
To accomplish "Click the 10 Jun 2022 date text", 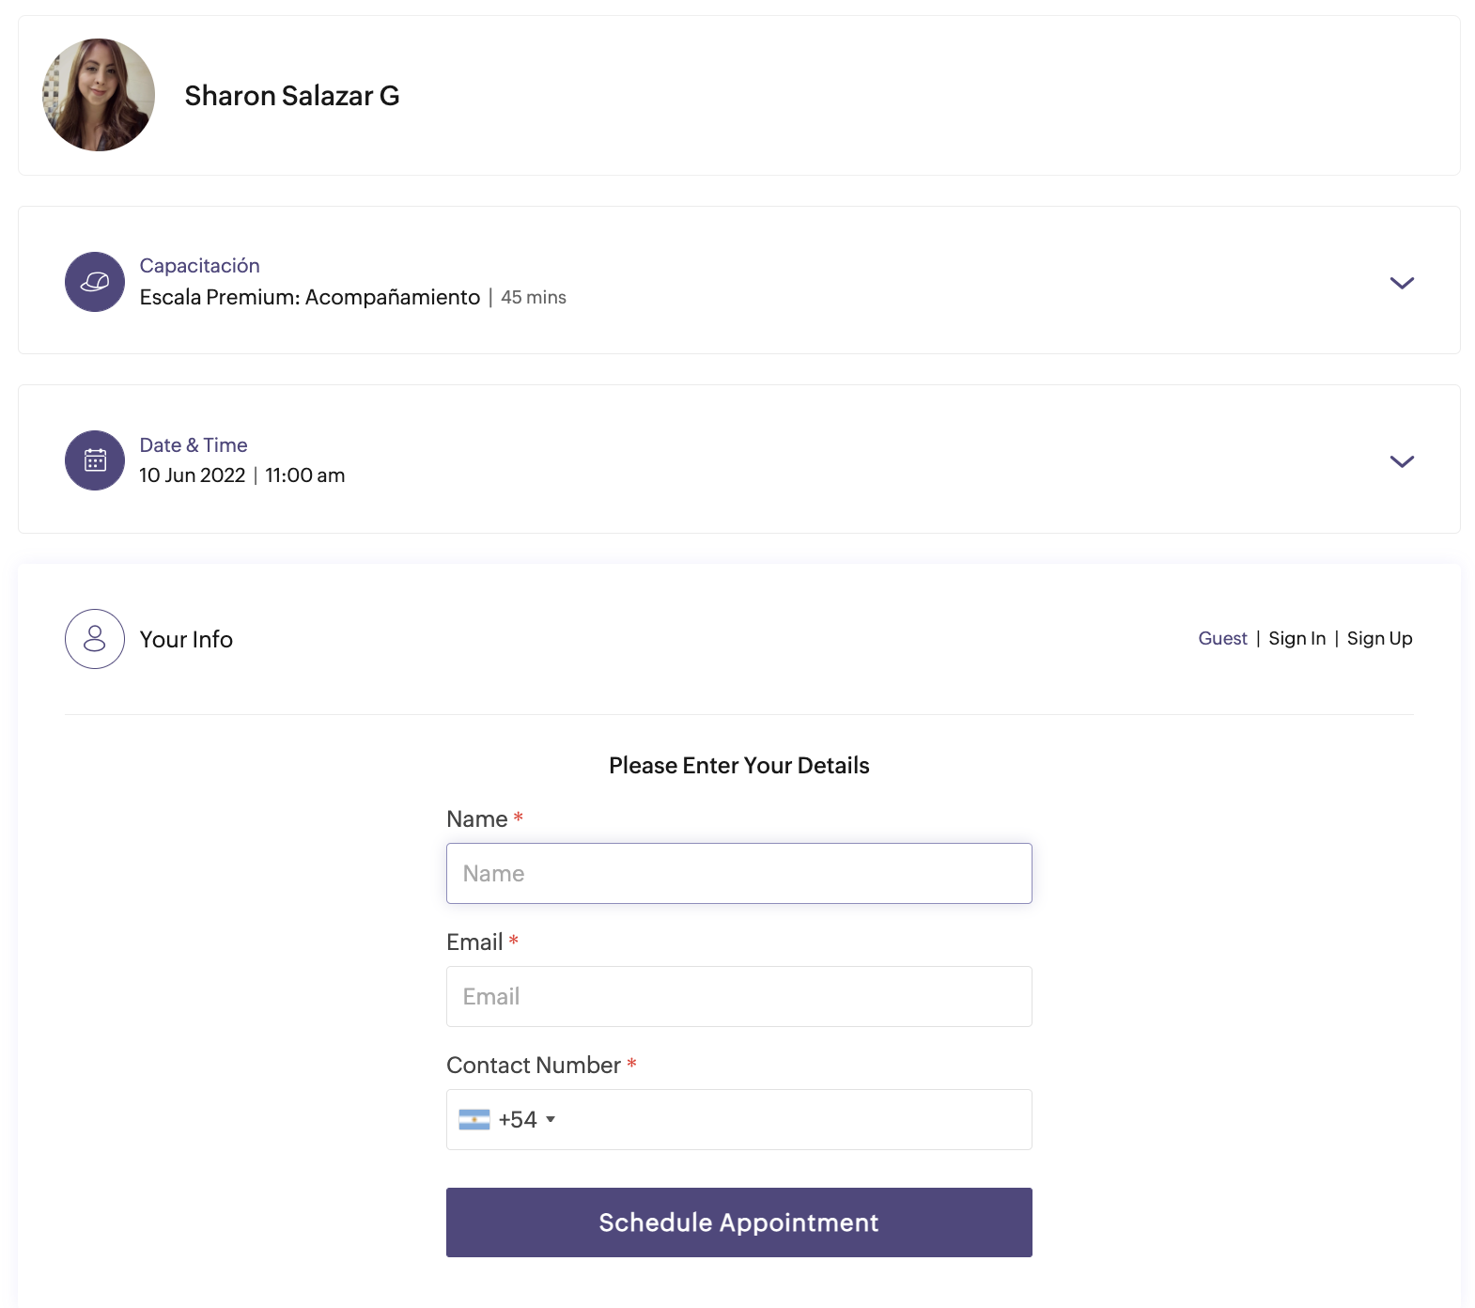I will (193, 475).
